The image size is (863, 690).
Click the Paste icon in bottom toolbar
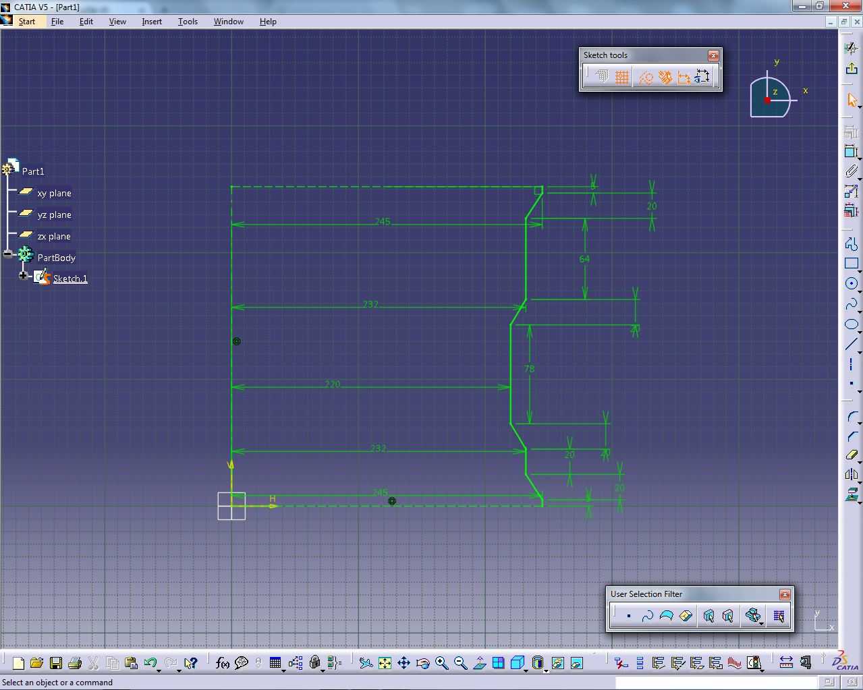point(131,663)
